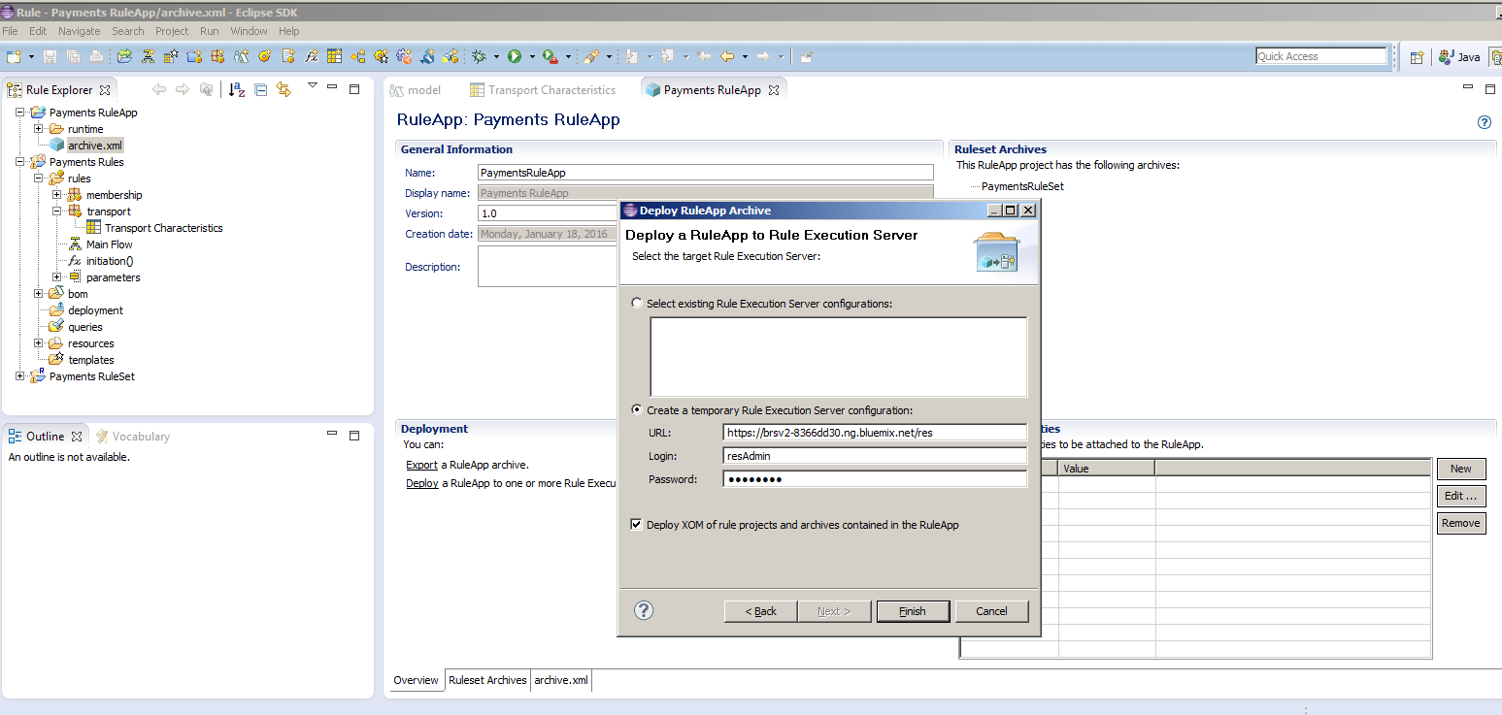Image resolution: width=1502 pixels, height=715 pixels.
Task: Maximize the Rule Explorer view
Action: tap(354, 88)
